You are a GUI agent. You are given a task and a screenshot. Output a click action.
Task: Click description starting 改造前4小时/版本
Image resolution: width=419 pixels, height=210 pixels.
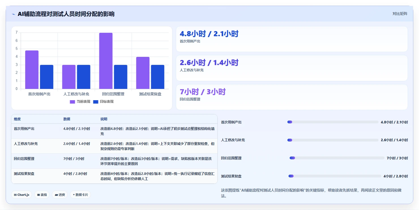(157, 176)
